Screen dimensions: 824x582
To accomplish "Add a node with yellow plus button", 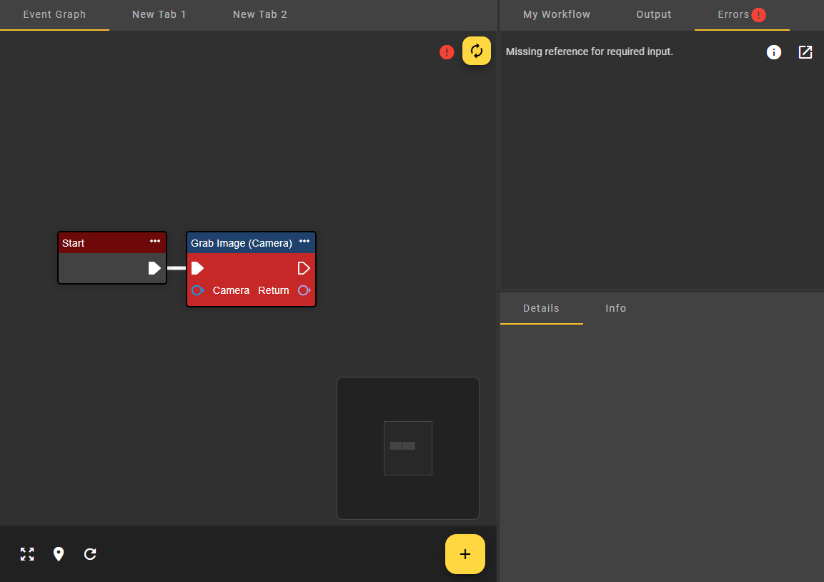I will coord(465,554).
